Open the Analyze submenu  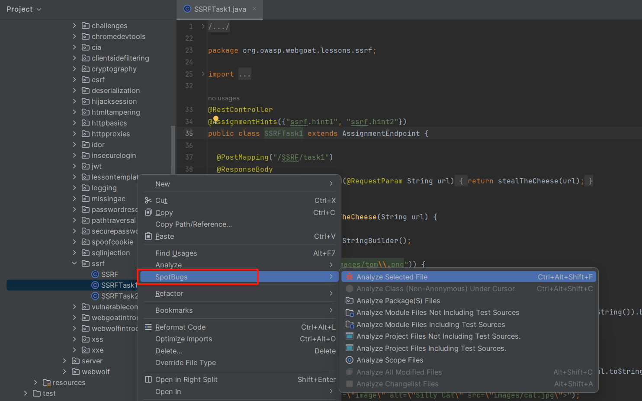point(240,265)
